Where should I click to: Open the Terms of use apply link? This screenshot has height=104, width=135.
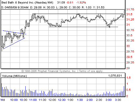tap(91, 71)
